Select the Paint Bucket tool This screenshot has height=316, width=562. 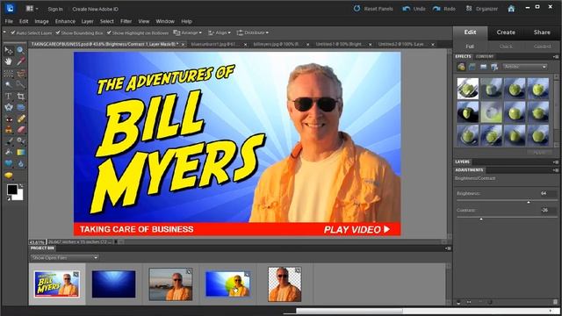click(8, 152)
